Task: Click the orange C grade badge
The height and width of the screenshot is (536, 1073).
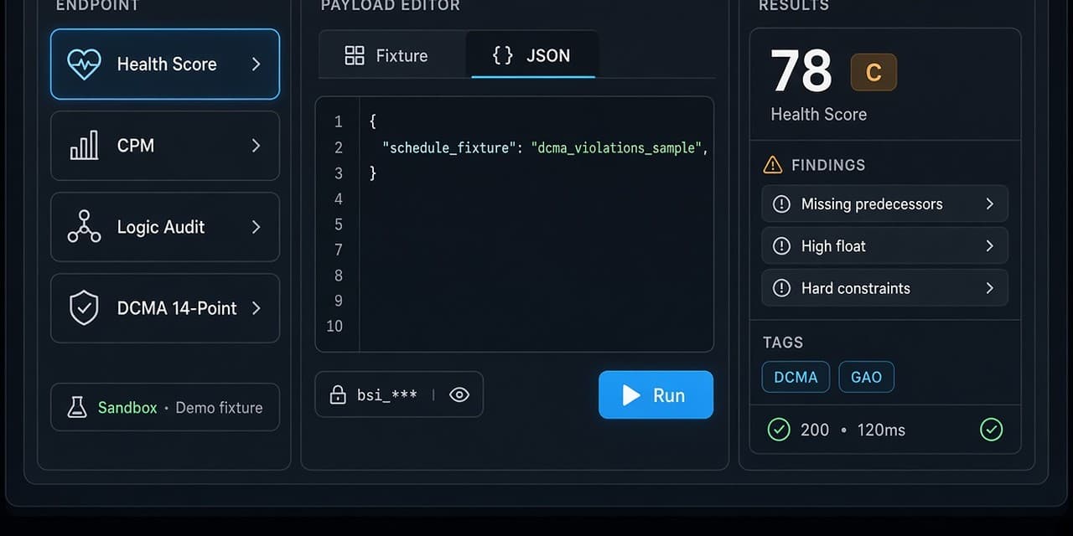Action: [873, 73]
